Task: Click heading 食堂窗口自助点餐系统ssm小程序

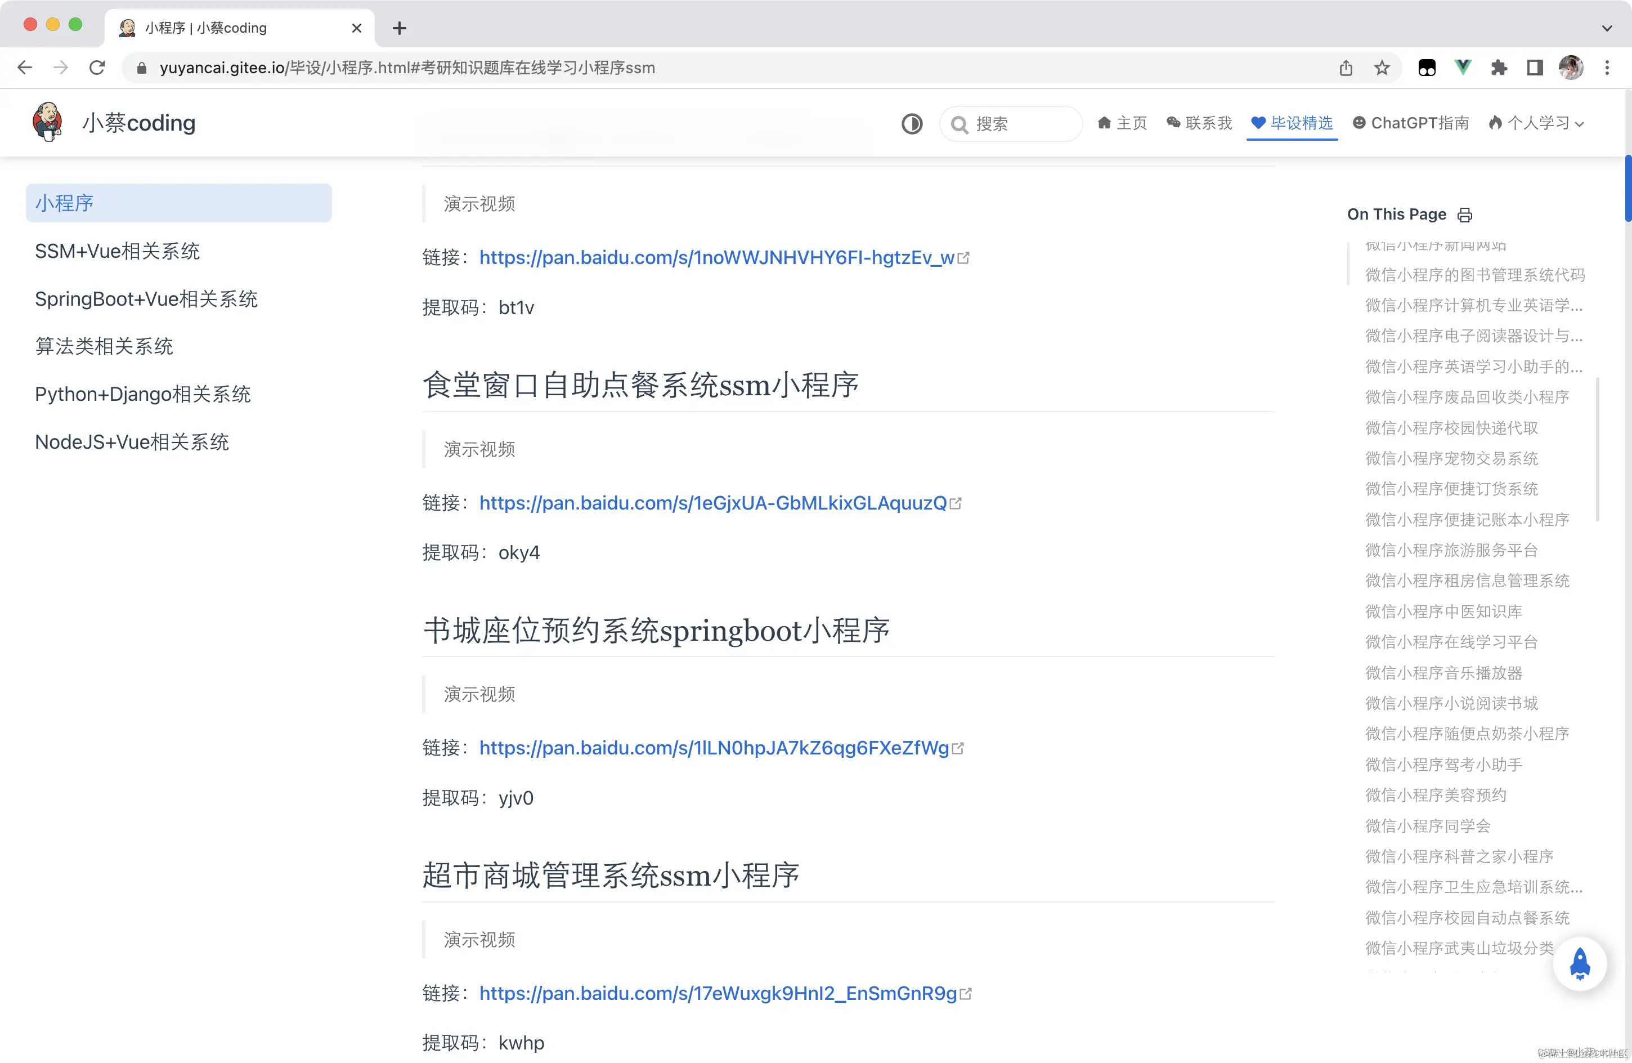Action: (640, 385)
